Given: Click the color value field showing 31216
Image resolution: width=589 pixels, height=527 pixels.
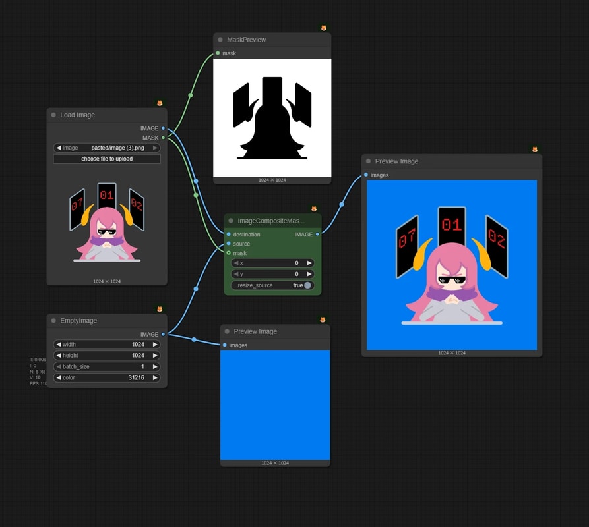Looking at the screenshot, I should (107, 377).
